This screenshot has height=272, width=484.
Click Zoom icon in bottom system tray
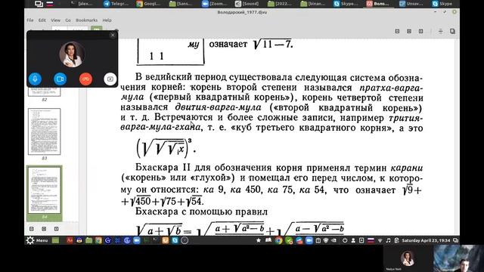(309, 240)
